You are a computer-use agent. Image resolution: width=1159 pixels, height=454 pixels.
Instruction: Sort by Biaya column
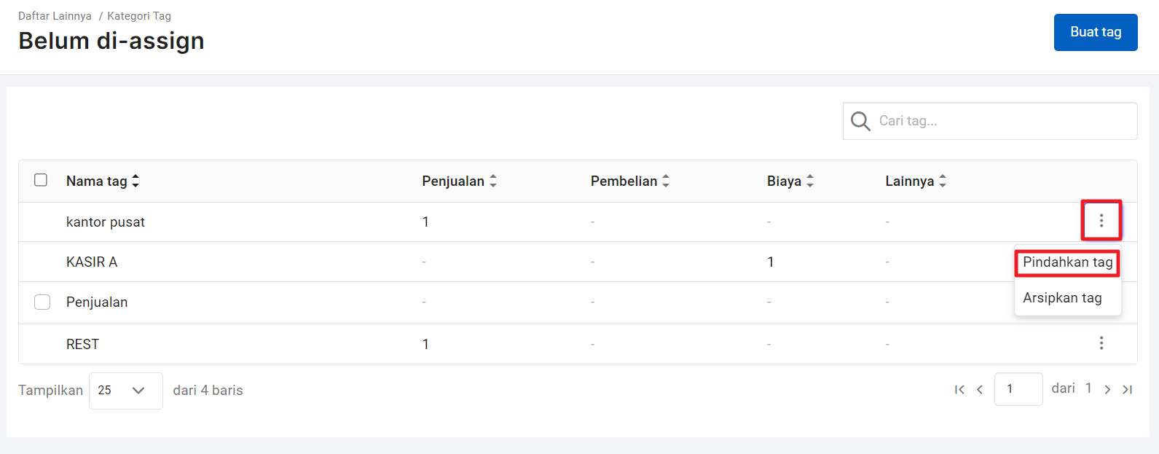pos(790,181)
